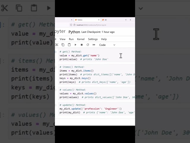Click line 'value = my_dict.get('name')'

[x=79, y=55]
